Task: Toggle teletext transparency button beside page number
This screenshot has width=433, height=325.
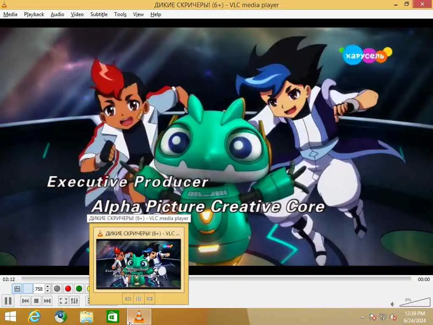Action: (x=27, y=289)
